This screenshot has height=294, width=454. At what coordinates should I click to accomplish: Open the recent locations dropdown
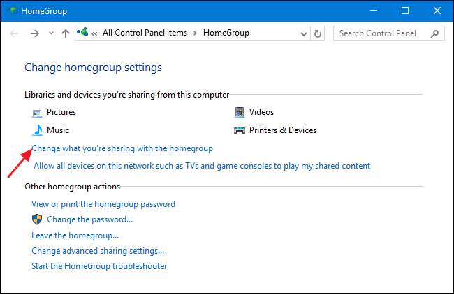tap(51, 33)
